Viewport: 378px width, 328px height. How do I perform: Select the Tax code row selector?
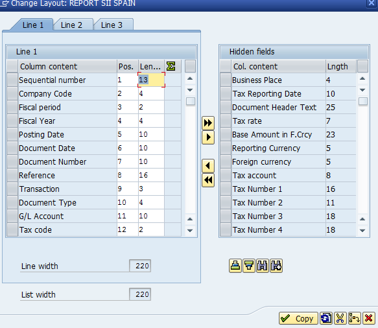[12, 230]
